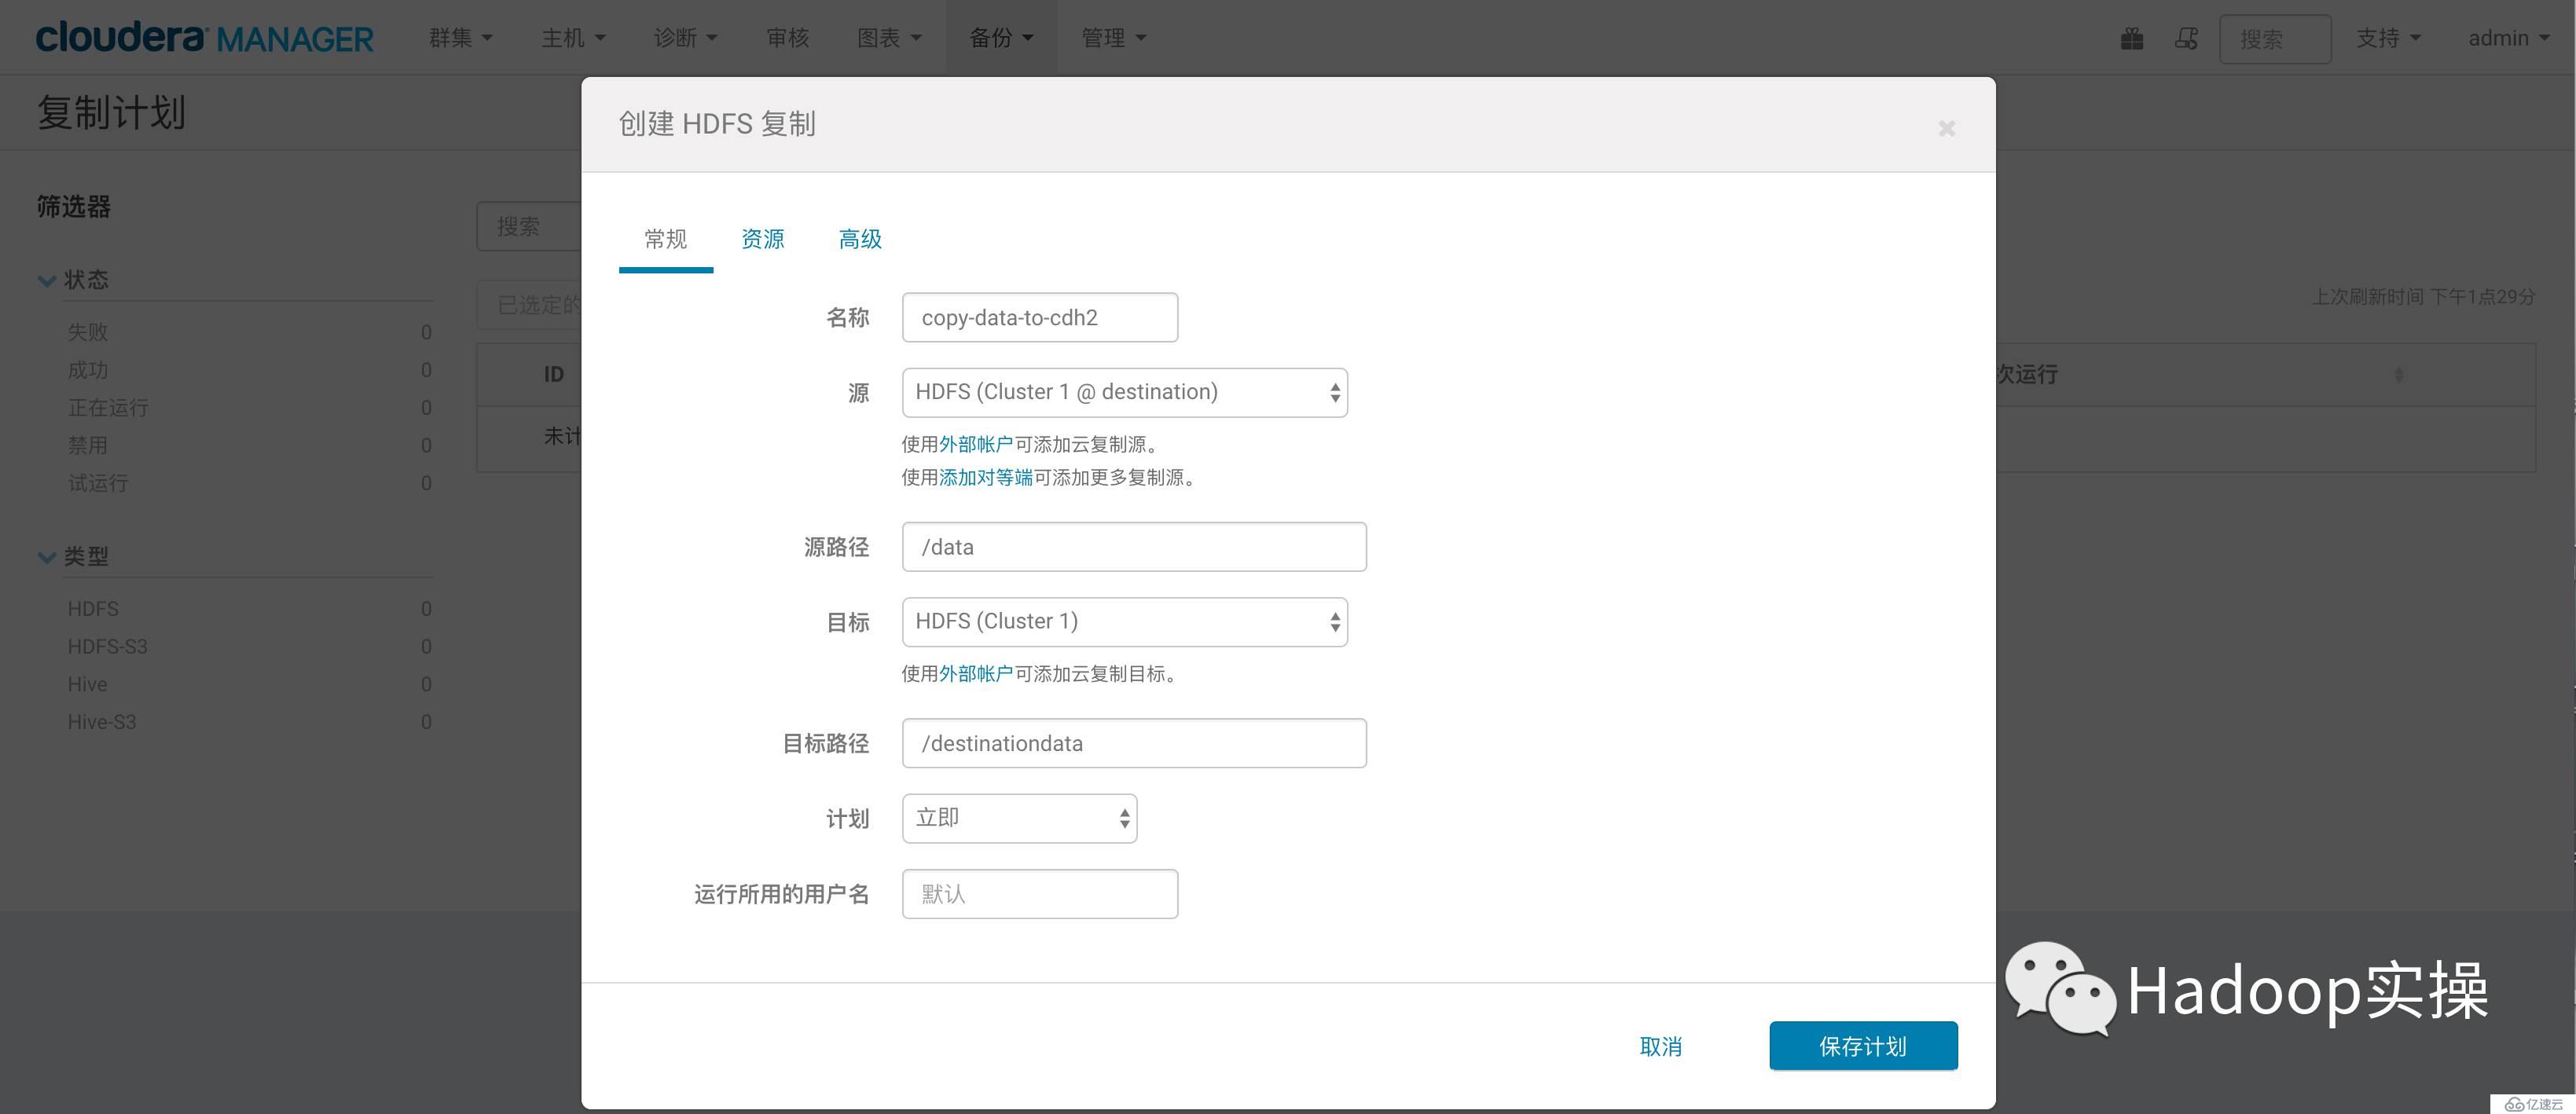Click the 保存计划 button
The height and width of the screenshot is (1114, 2576).
click(x=1863, y=1046)
